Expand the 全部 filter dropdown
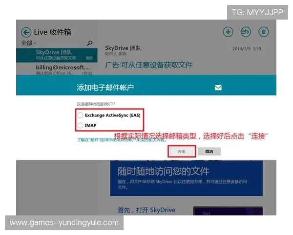The width and height of the screenshot is (293, 235). pos(28,43)
